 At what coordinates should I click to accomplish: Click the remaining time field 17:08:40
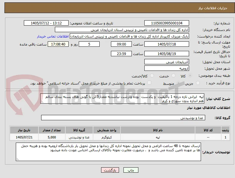[58, 44]
